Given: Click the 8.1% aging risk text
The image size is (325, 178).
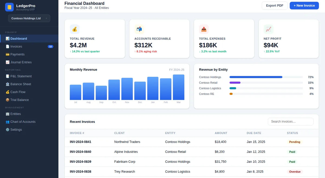Looking at the screenshot, I should (x=146, y=52).
